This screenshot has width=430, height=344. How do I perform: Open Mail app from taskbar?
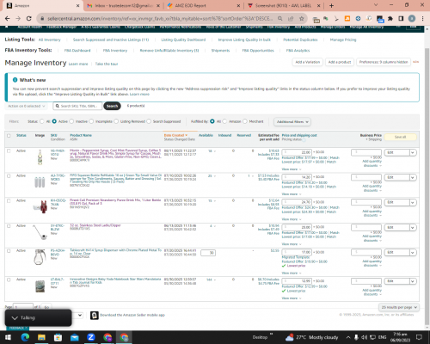(x=75, y=337)
